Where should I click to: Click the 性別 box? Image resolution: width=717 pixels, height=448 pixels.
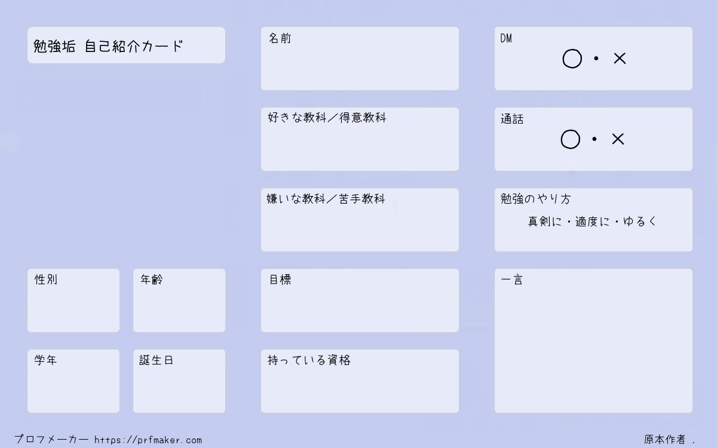tap(73, 300)
